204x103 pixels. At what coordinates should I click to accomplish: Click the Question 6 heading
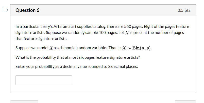[27, 10]
